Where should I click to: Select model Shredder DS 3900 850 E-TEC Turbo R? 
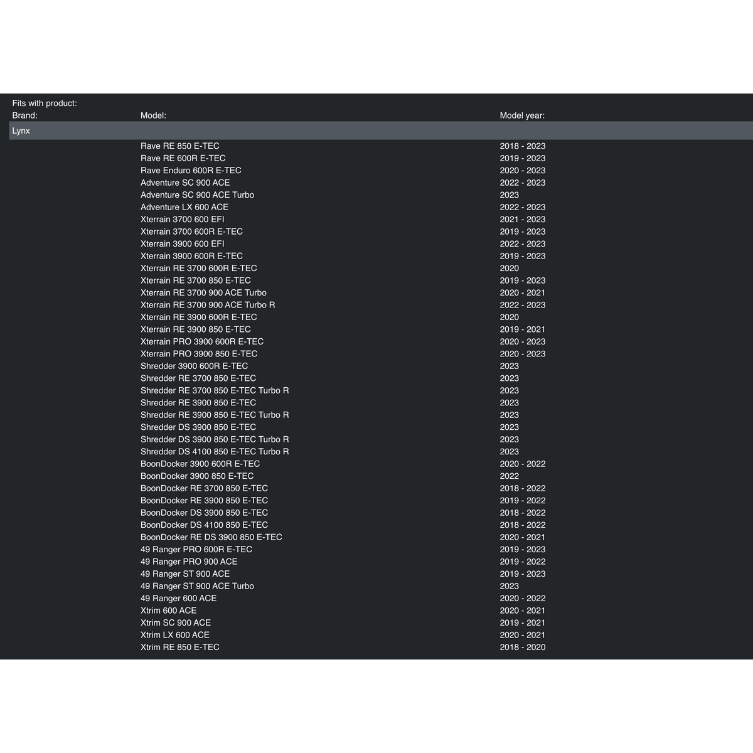pyautogui.click(x=215, y=439)
